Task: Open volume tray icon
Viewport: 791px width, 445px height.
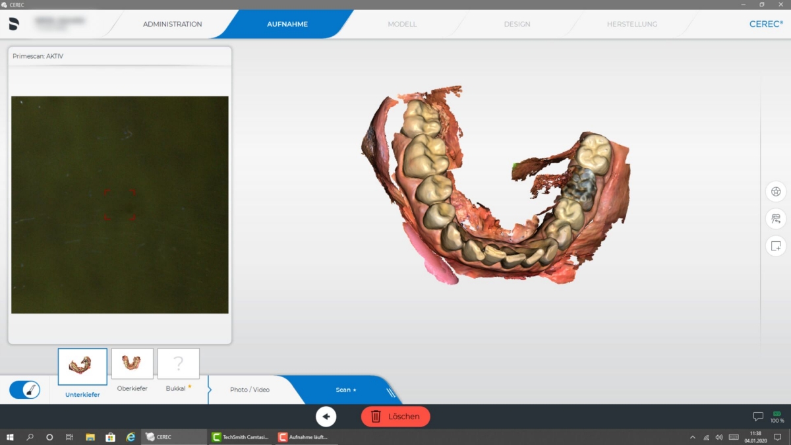Action: [718, 437]
